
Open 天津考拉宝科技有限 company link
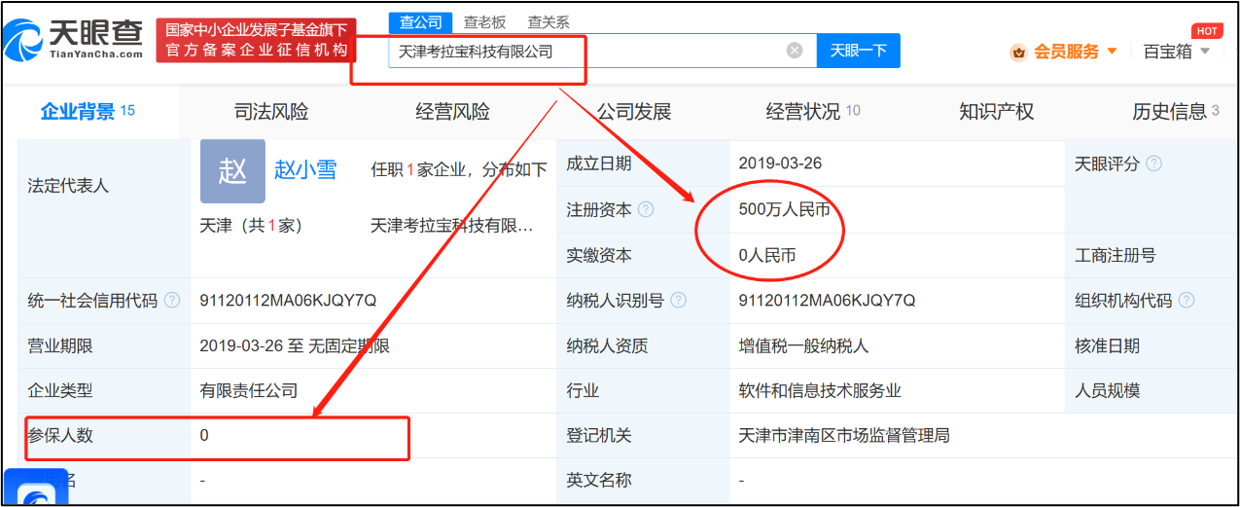(x=452, y=226)
